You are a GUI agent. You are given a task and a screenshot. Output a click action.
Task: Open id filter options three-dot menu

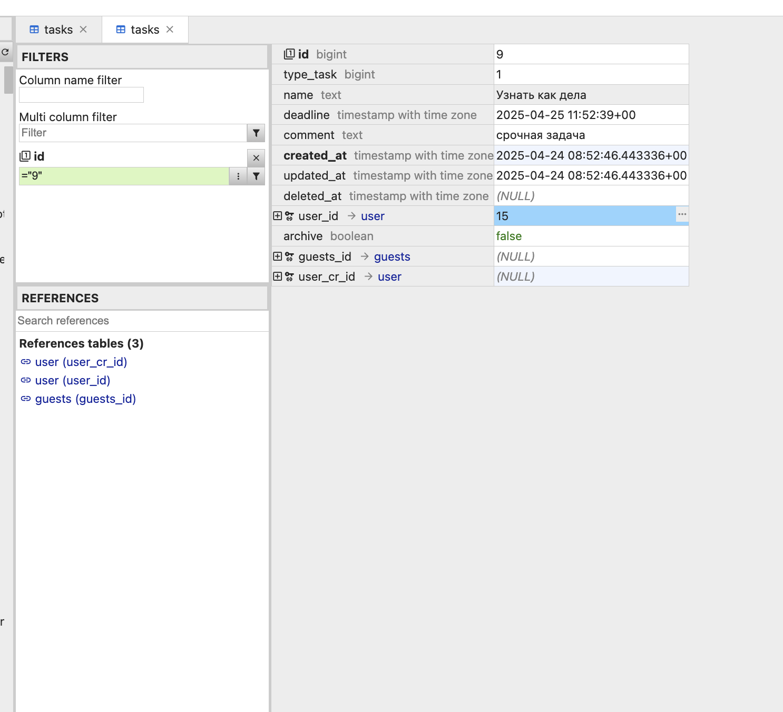[x=238, y=176]
